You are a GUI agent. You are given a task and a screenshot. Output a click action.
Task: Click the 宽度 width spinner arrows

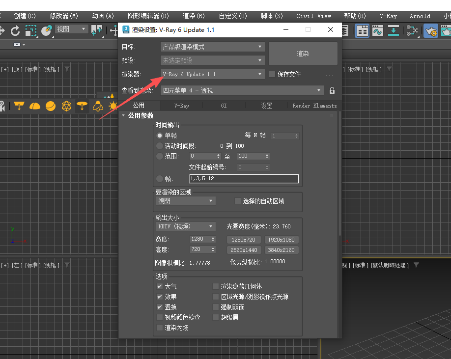tap(213, 239)
